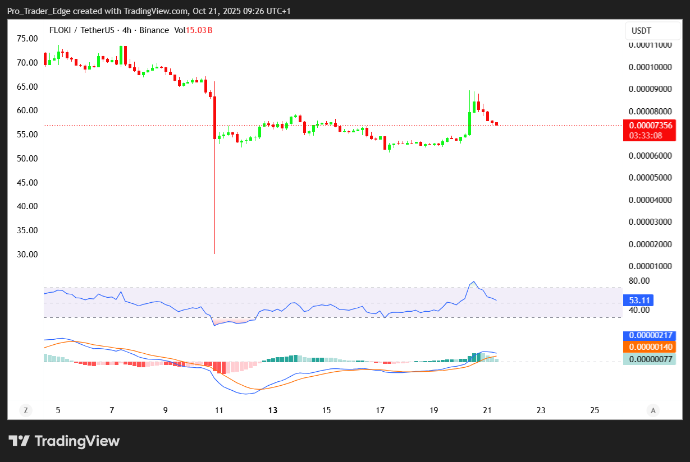Click the Z timezone button on time axis
Screen dimensions: 690x462
(x=25, y=410)
